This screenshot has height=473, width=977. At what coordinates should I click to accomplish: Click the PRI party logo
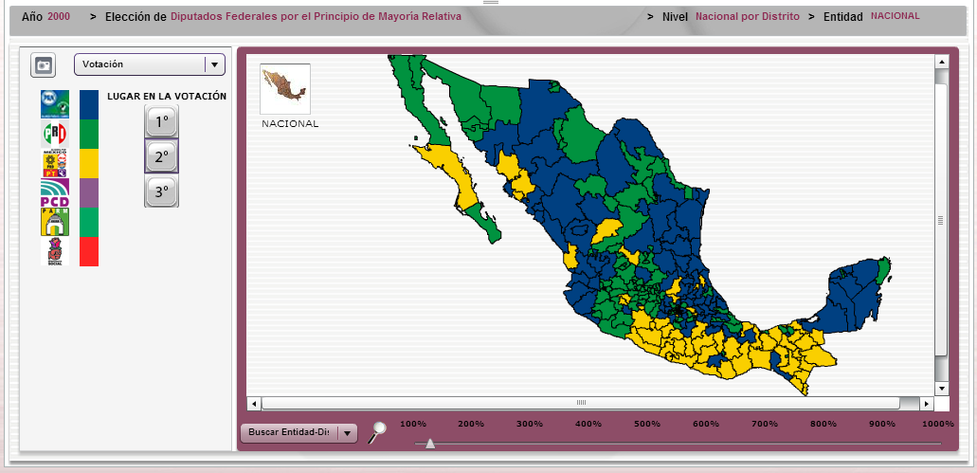[x=54, y=134]
